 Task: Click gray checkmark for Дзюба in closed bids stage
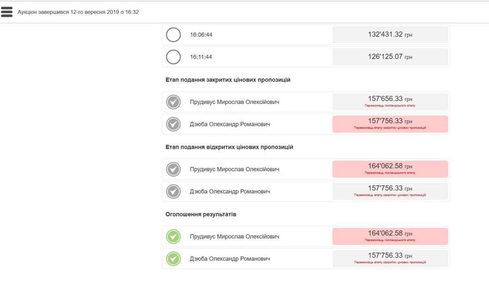[x=174, y=124]
